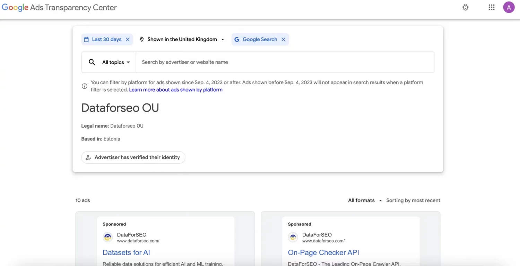Click the verified identity person icon
Image resolution: width=520 pixels, height=266 pixels.
pos(88,157)
